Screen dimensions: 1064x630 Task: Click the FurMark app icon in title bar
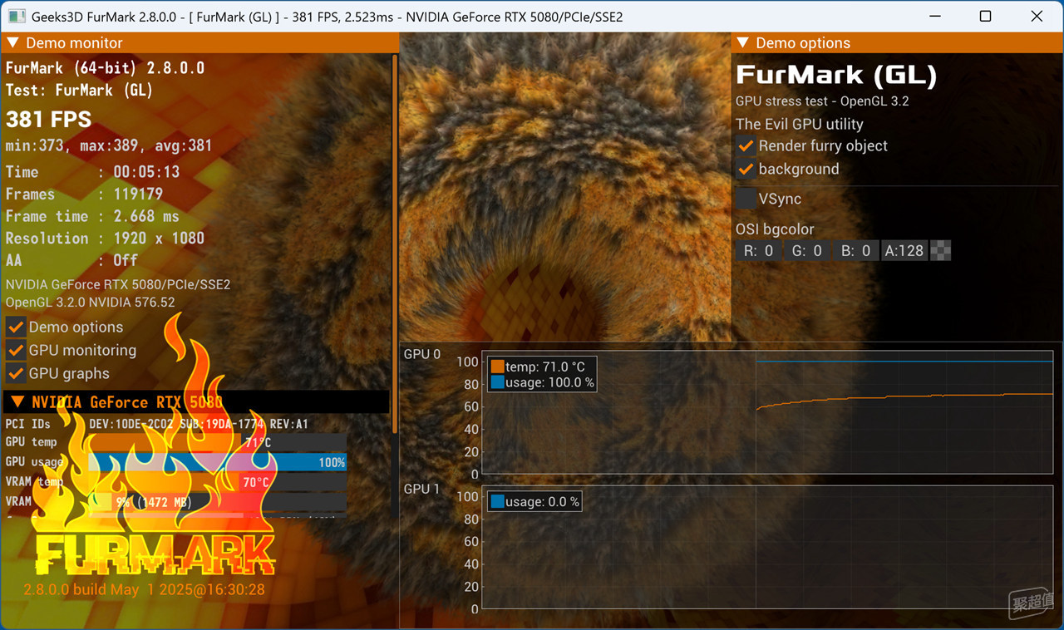click(x=16, y=17)
